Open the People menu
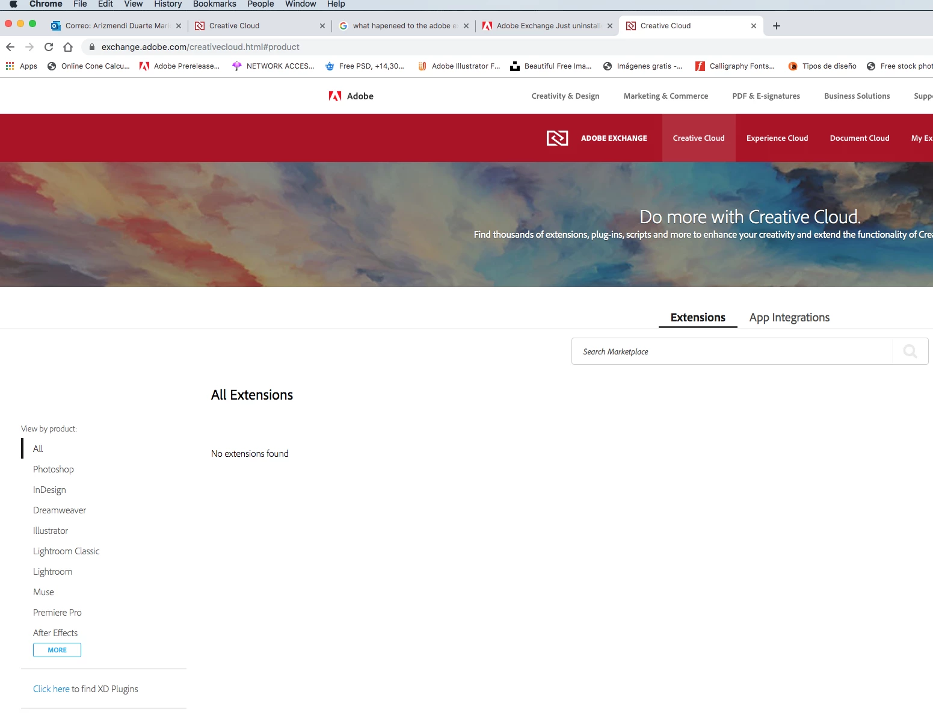 pyautogui.click(x=260, y=4)
